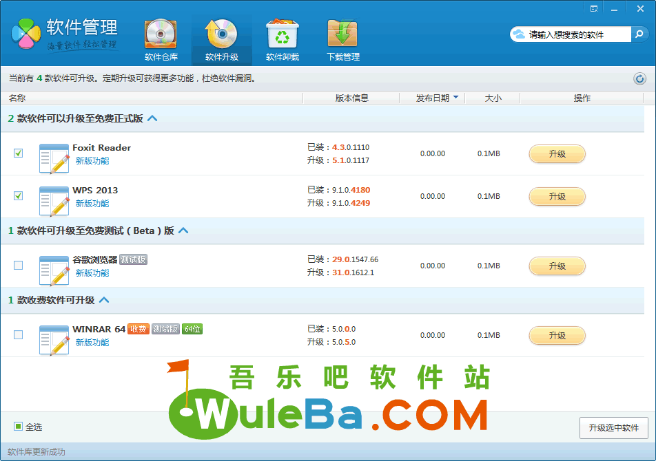Click the 谷歌浏览器 program icon
This screenshot has height=461, width=656.
(54, 270)
